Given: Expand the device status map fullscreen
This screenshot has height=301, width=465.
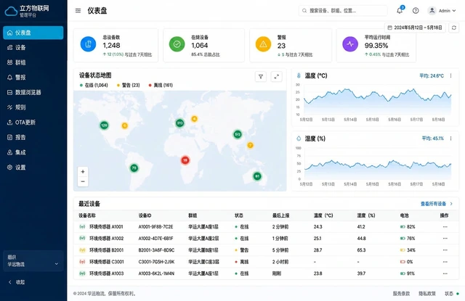Looking at the screenshot, I should (276, 77).
